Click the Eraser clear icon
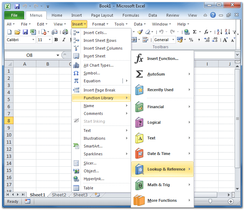The image size is (245, 211). (x=148, y=32)
